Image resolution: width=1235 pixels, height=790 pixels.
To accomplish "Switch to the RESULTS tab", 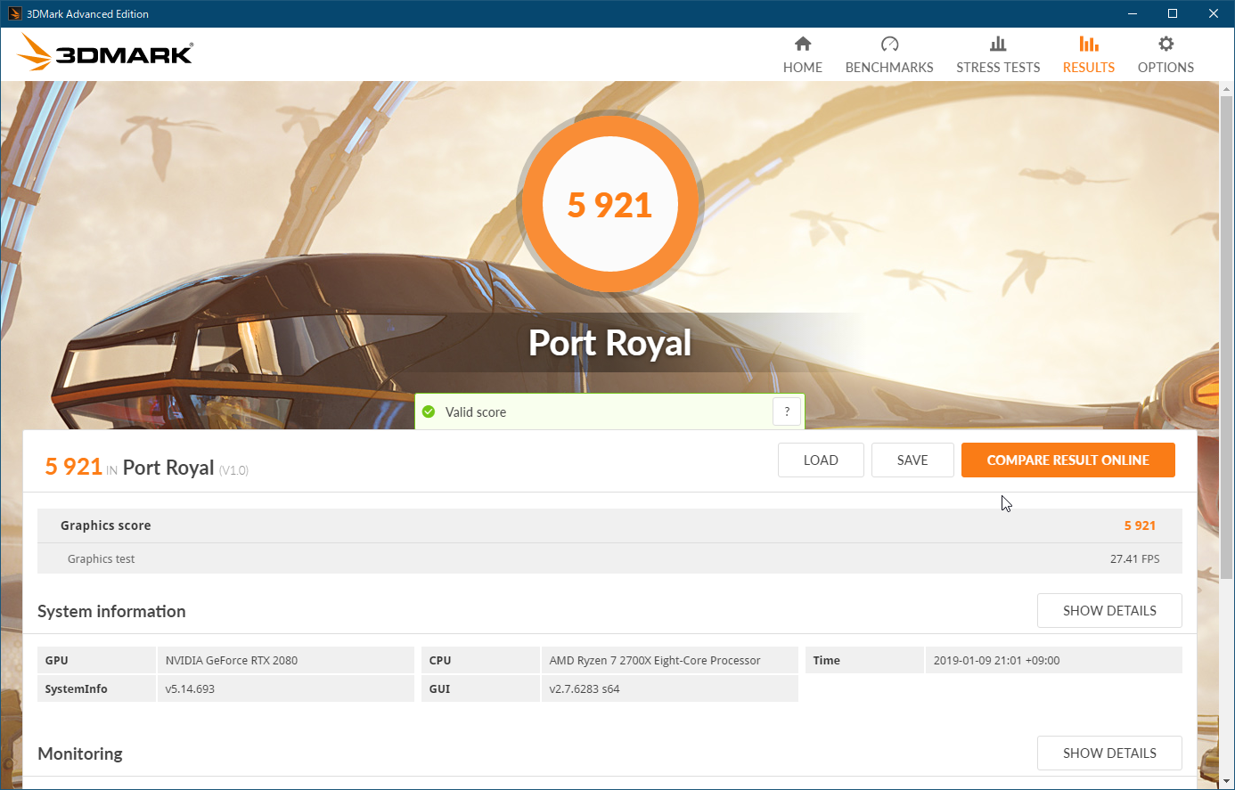I will coord(1089,54).
